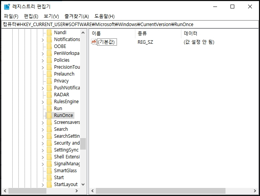The width and height of the screenshot is (260, 196).
Task: Click the 종류 column header
Action: pos(158,33)
